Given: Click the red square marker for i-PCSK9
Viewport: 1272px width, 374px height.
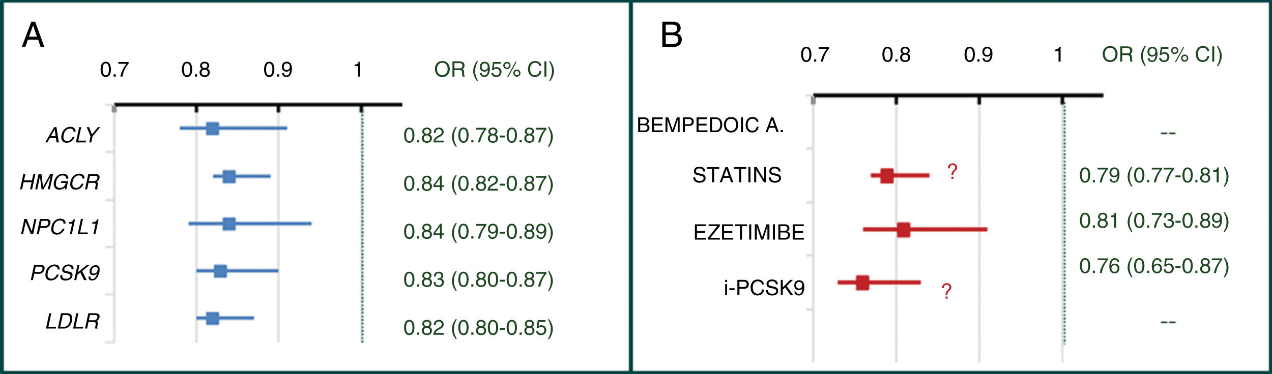Looking at the screenshot, I should (x=862, y=283).
